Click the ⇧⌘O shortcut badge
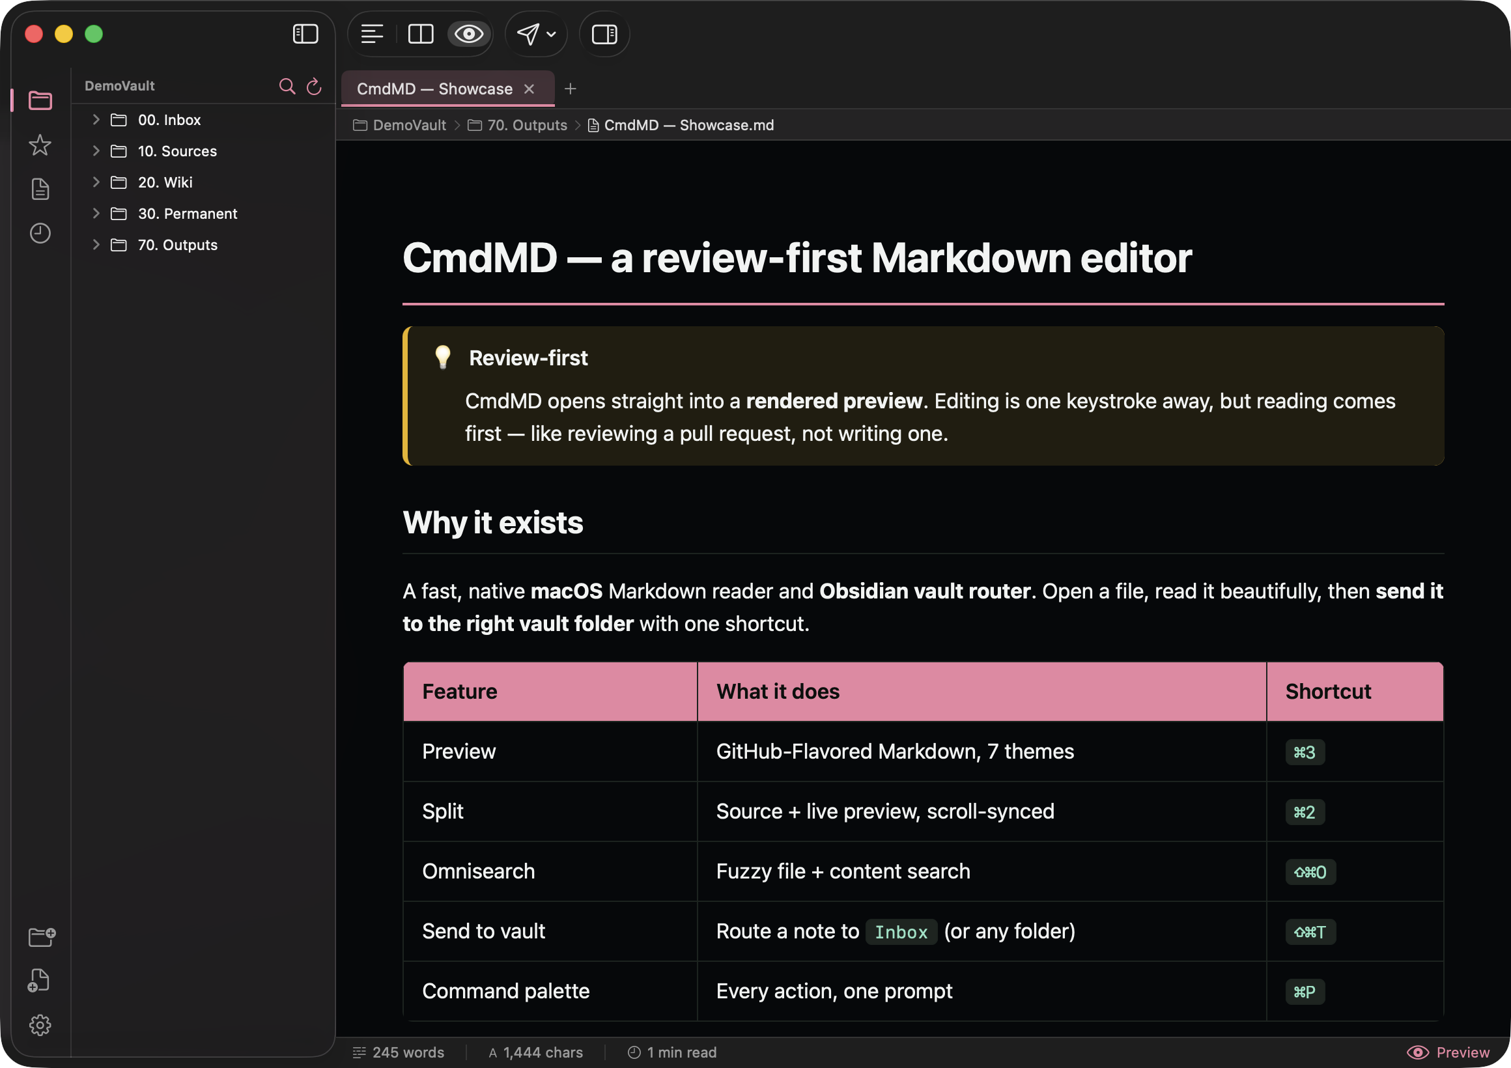The height and width of the screenshot is (1068, 1511). 1310,872
